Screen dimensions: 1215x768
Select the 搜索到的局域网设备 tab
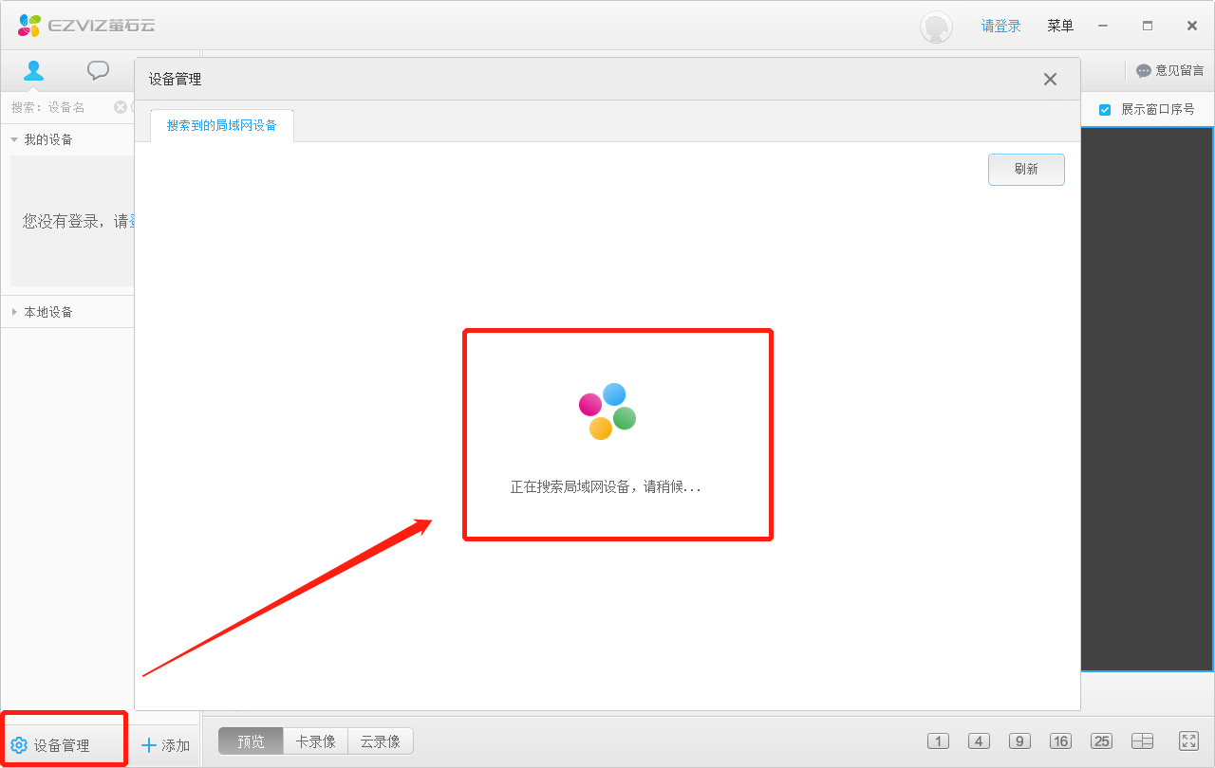222,125
